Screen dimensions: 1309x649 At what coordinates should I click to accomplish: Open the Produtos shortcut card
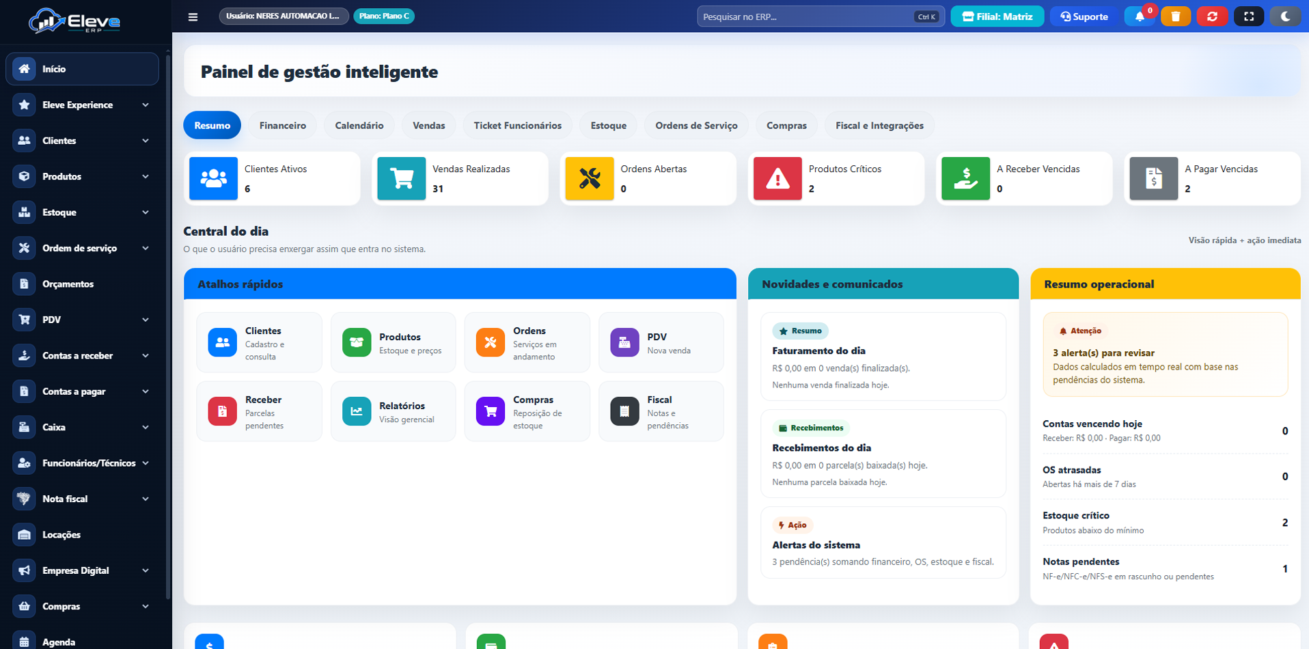pyautogui.click(x=393, y=342)
